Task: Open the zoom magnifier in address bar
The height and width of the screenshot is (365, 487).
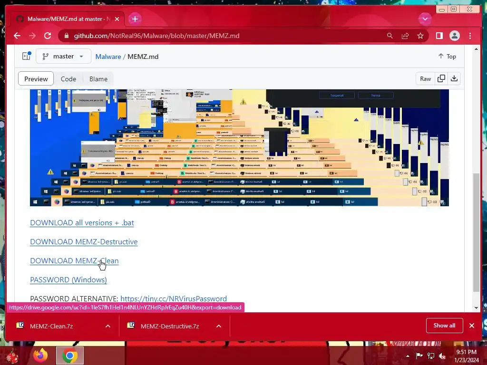Action: [x=390, y=36]
